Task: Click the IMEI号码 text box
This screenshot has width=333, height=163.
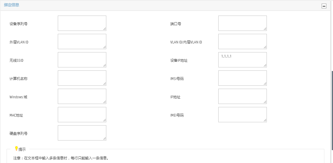Action: [x=242, y=114]
